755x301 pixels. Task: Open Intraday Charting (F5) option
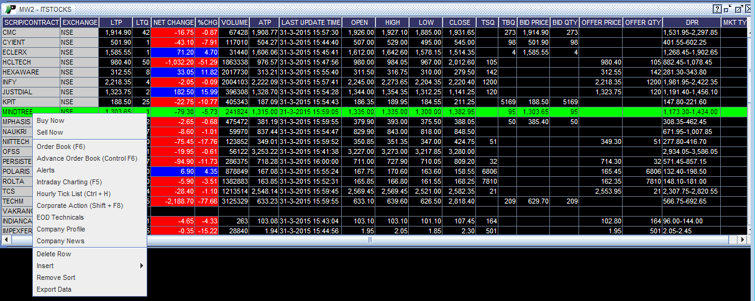(69, 182)
